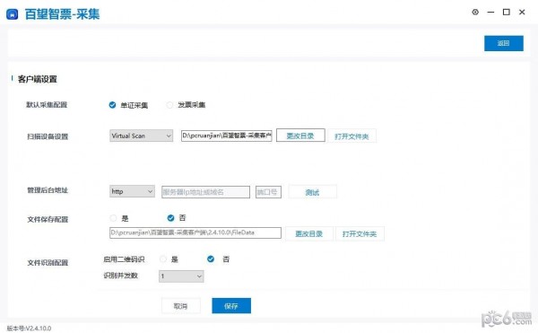Select 否 for 启用二维码识
The image size is (538, 333).
(211, 259)
